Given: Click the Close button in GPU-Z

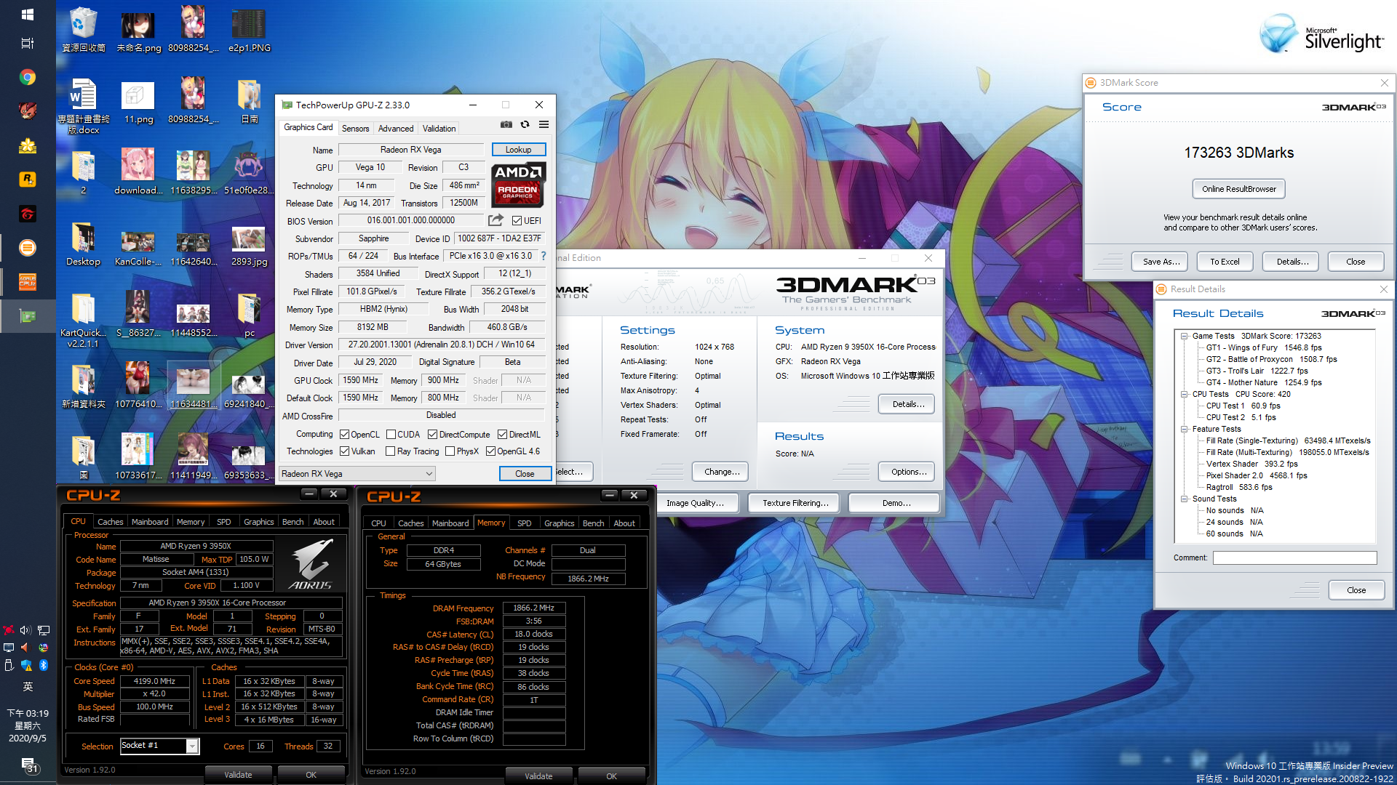Looking at the screenshot, I should pyautogui.click(x=525, y=474).
